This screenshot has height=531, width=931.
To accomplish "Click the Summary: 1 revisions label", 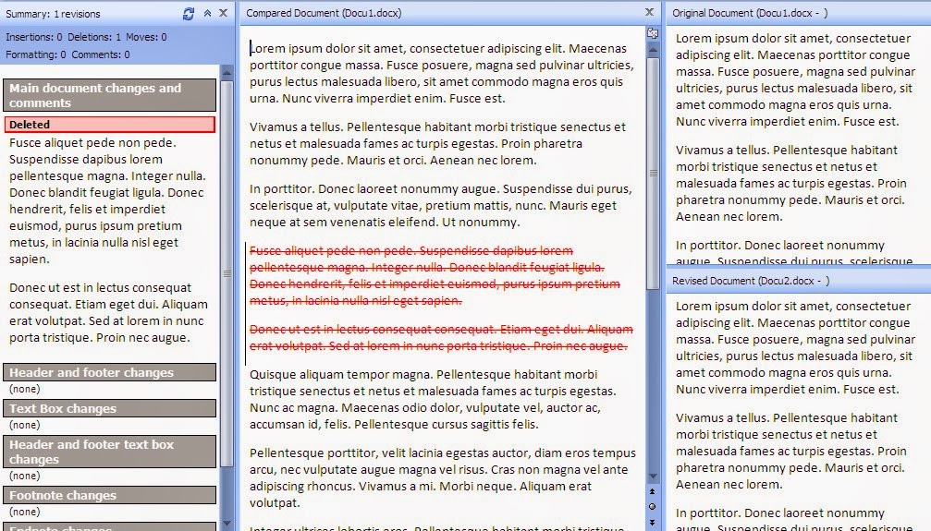I will point(53,14).
